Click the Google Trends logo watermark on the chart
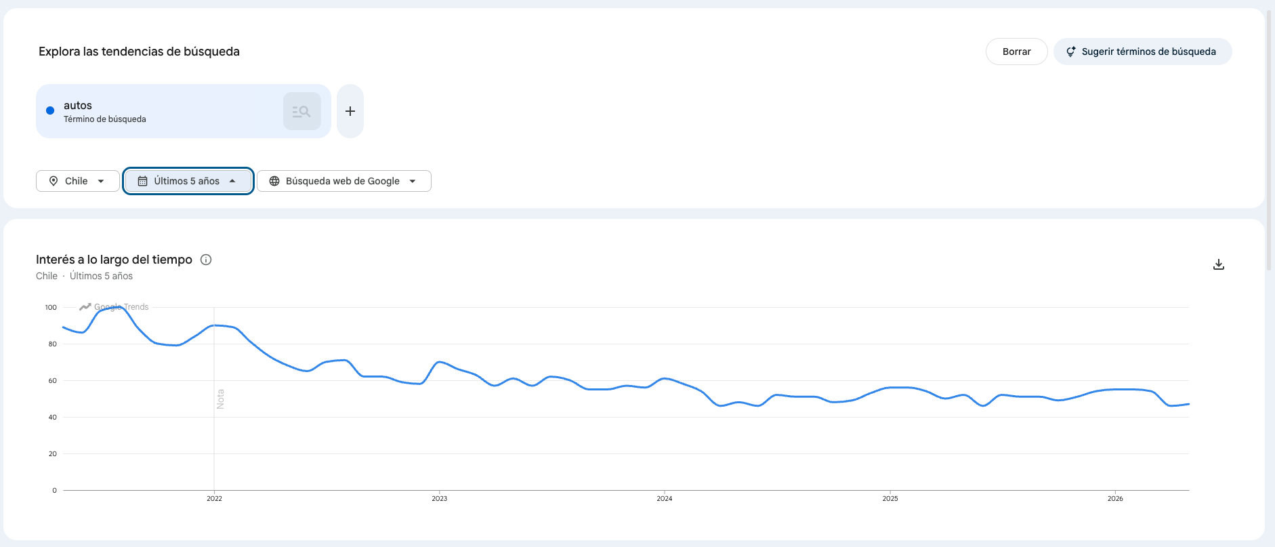Image resolution: width=1275 pixels, height=547 pixels. click(114, 307)
